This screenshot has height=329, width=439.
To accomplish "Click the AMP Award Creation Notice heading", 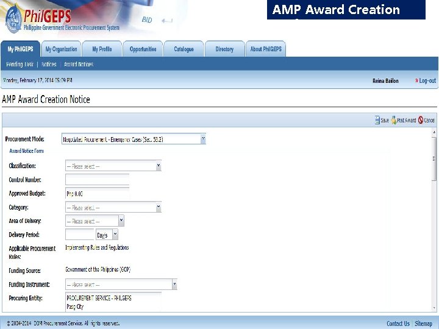I will [46, 99].
